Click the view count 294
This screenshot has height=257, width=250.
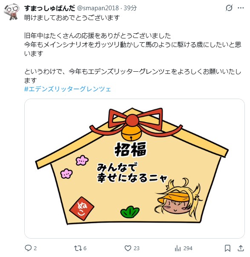click(x=188, y=248)
